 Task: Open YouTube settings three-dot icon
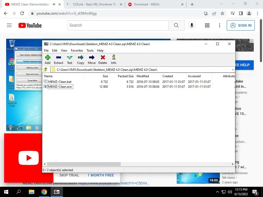point(219,25)
